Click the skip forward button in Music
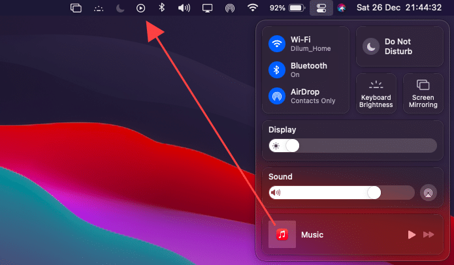This screenshot has height=265, width=454. point(429,234)
